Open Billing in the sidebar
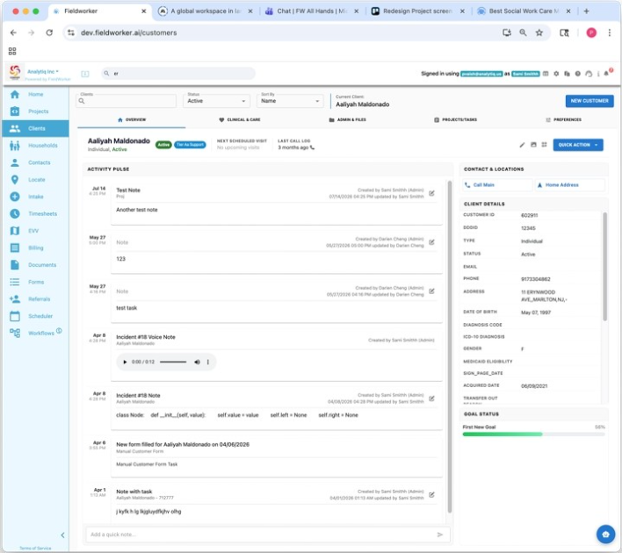This screenshot has width=622, height=553. coord(35,248)
